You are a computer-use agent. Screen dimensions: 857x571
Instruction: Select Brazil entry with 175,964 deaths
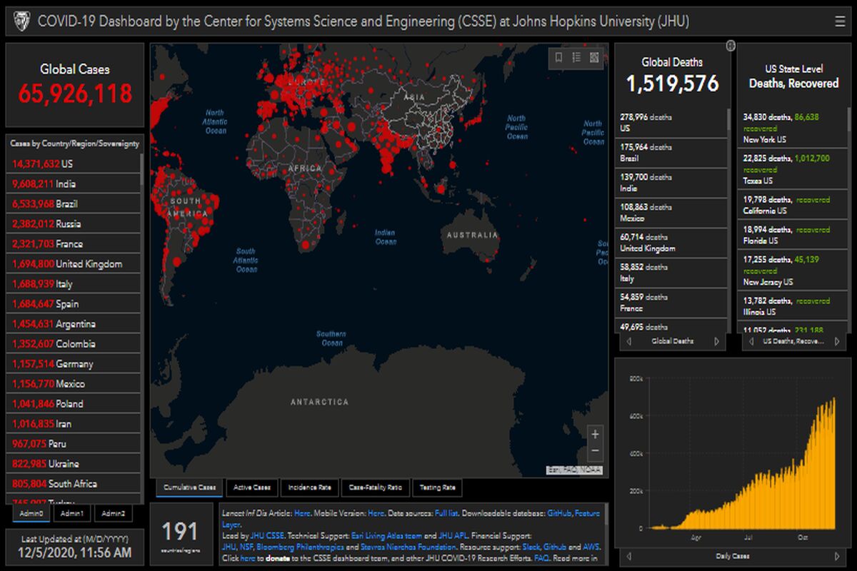click(x=671, y=153)
